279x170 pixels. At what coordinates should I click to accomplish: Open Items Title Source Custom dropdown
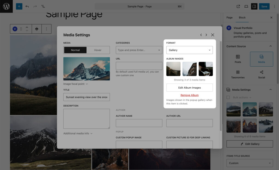(250, 163)
